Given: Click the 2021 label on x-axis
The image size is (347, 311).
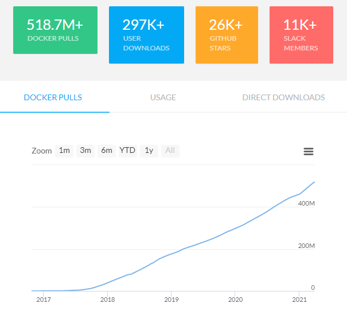Looking at the screenshot, I should 299,300.
